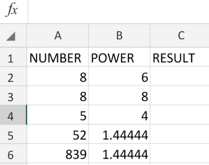Screen dimensions: 209x165
Task: Select row 6 header
Action: click(13, 153)
